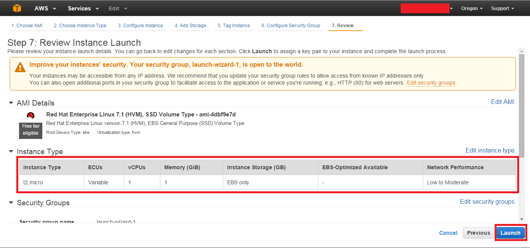
Task: Open the Support dropdown menu
Action: [x=502, y=8]
